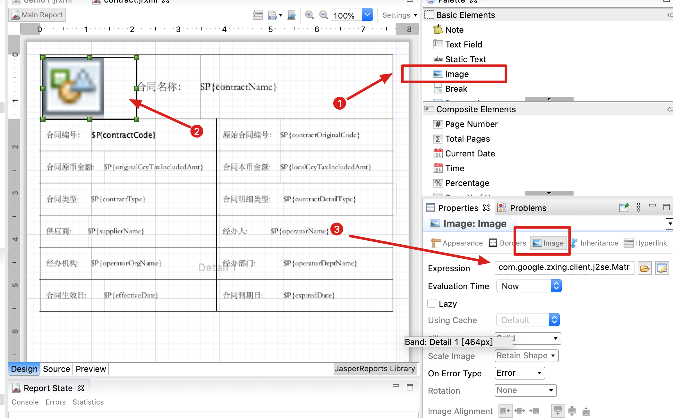This screenshot has height=418, width=673.
Task: Toggle horizontal center image alignment
Action: coord(520,411)
